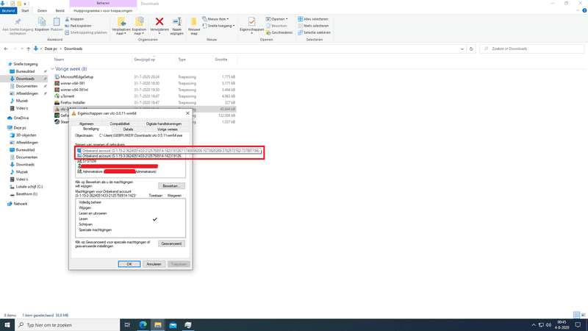Screen dimensions: 588x331
Task: Click Annuleren in properties dialog
Action: click(x=154, y=264)
